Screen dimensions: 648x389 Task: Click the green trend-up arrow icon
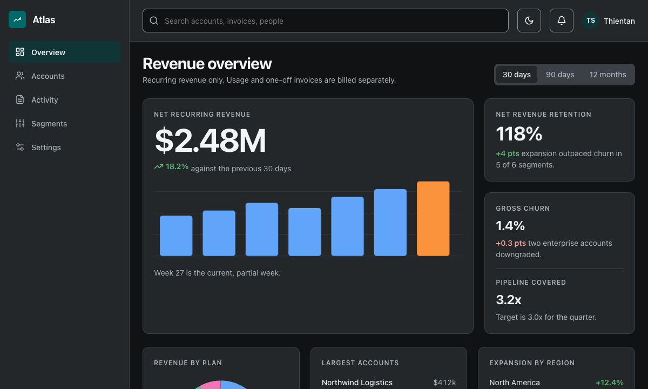[159, 167]
